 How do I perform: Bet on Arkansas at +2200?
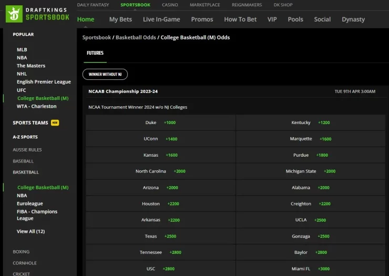(x=160, y=220)
